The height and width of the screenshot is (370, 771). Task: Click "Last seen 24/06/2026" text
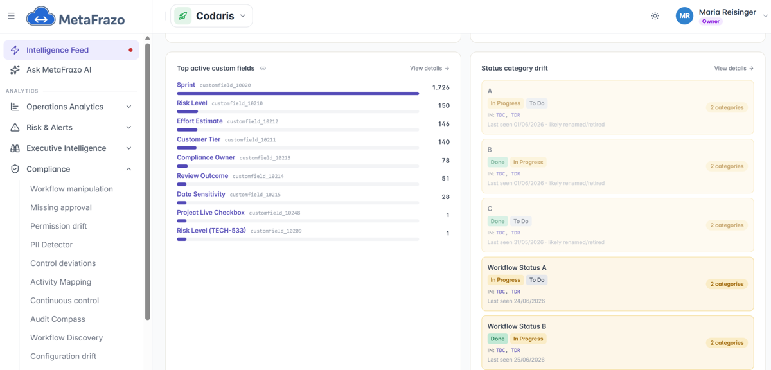pyautogui.click(x=516, y=301)
